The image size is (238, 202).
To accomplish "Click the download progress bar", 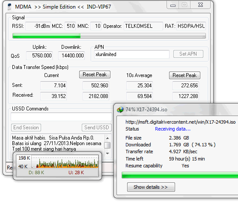I will (180, 175).
